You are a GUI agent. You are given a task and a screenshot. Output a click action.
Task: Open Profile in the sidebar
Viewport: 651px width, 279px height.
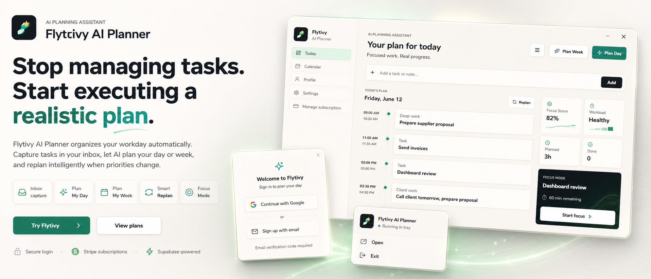(320, 80)
